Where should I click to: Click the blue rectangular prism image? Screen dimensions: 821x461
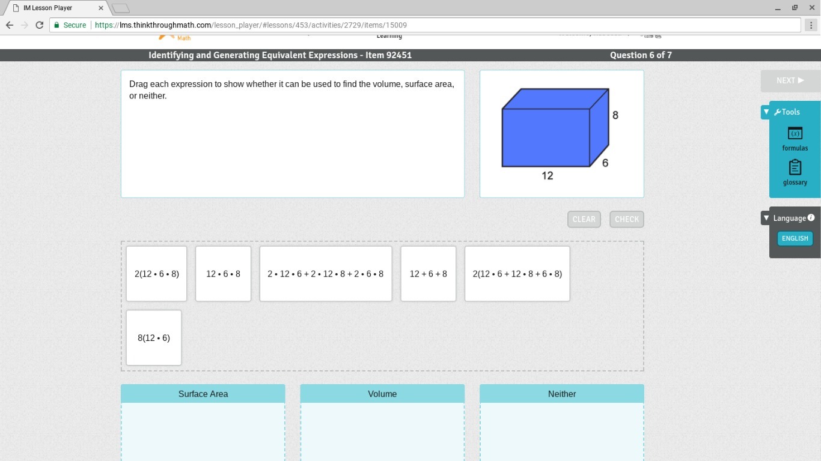[555, 128]
